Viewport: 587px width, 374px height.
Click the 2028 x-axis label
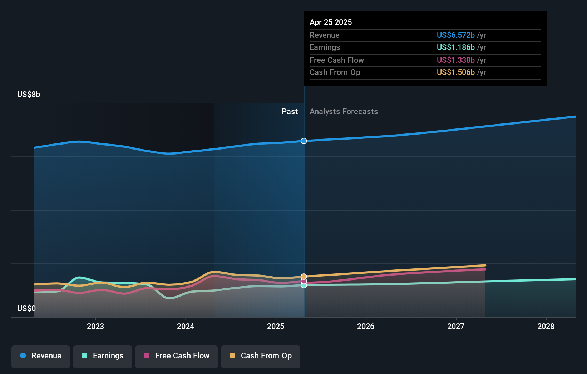(546, 326)
